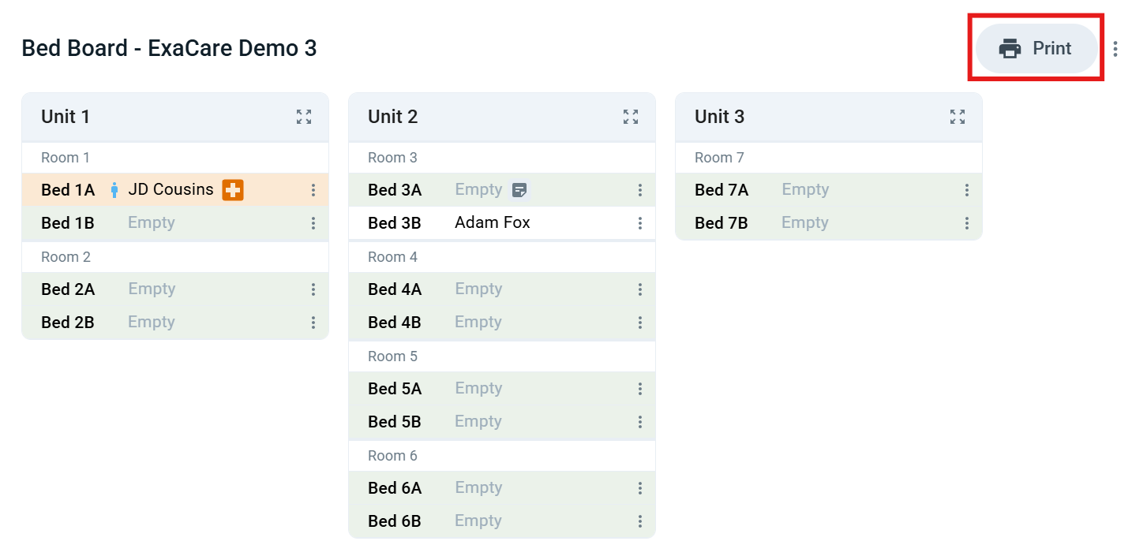
Task: Open the three-dot menu for Bed 3B
Action: [x=640, y=223]
